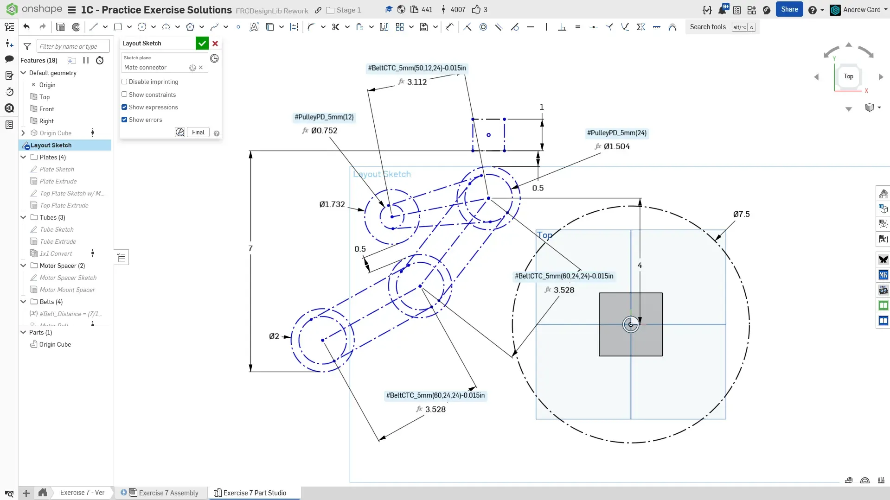Check the Show constraints checkbox
This screenshot has width=890, height=500.
124,94
